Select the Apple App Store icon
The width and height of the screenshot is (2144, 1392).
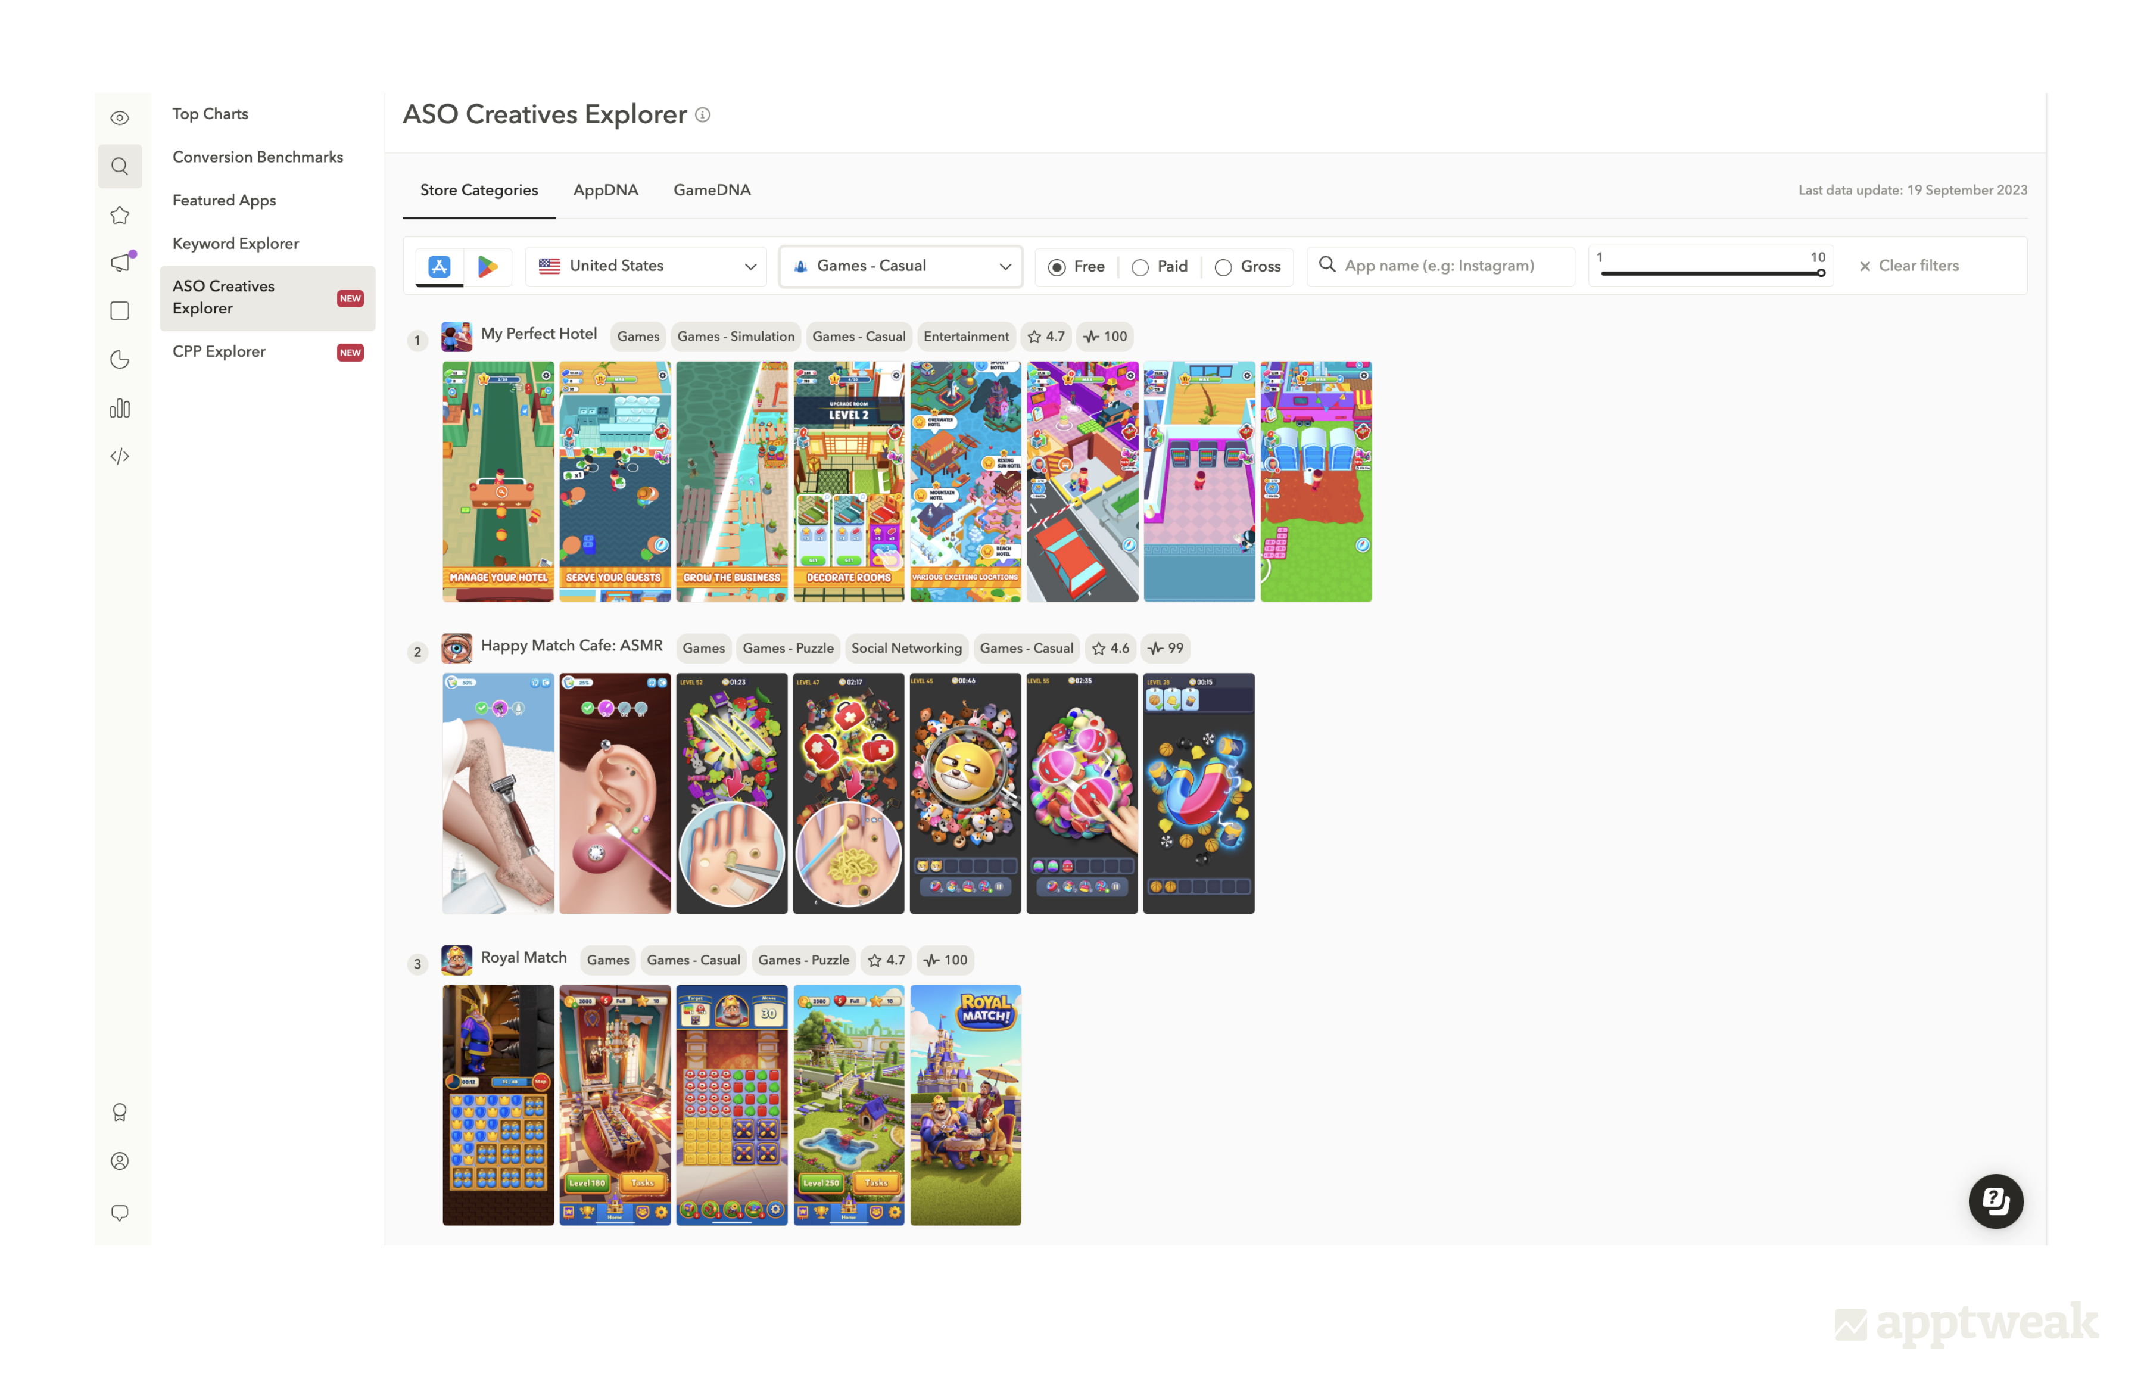(440, 267)
